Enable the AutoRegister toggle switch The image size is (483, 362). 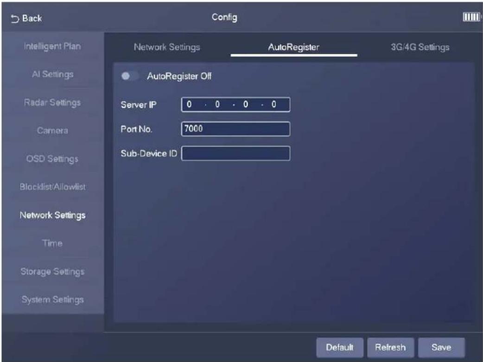pos(130,76)
